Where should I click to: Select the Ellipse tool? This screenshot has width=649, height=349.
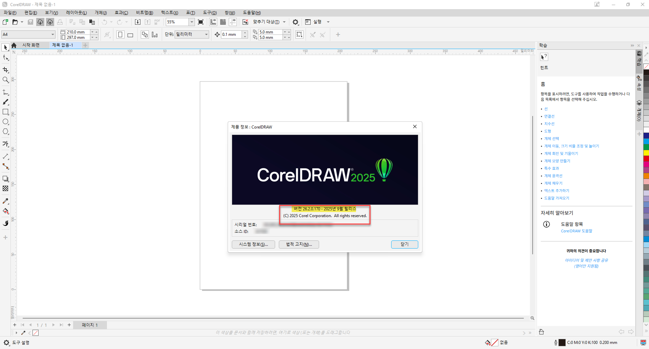5,122
